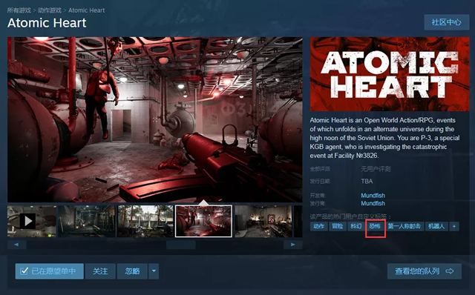Image resolution: width=475 pixels, height=295 pixels.
Task: Select the 恐怖 horror tag
Action: [375, 226]
